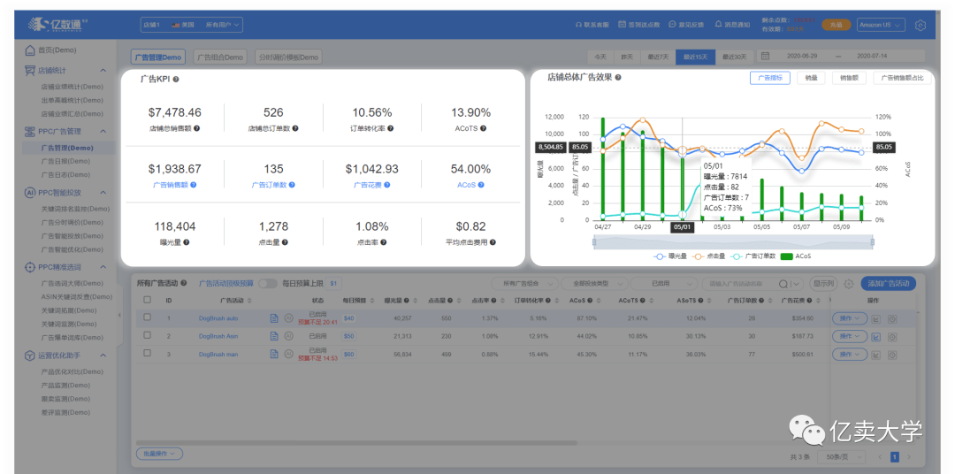Open the DogBrush man campaign link
Viewport: 955px width, 474px height.
pyautogui.click(x=220, y=354)
